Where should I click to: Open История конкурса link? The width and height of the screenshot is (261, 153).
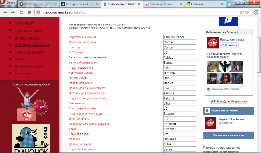tap(27, 38)
